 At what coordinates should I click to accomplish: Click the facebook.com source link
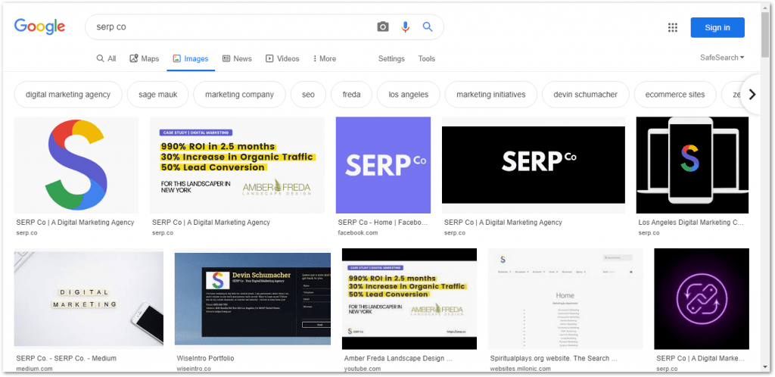(x=358, y=232)
